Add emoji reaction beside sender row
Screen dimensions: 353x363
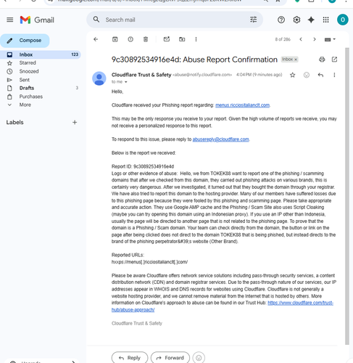pyautogui.click(x=307, y=75)
